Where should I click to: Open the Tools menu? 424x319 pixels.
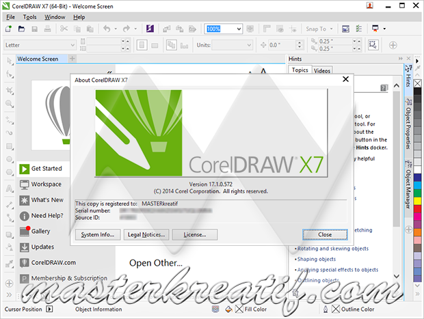tap(29, 17)
